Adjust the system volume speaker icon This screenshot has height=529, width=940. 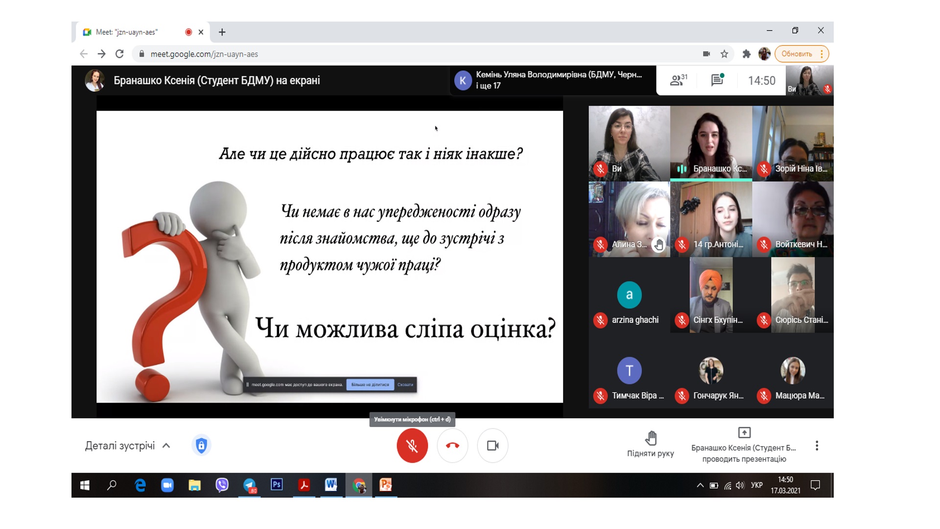[x=740, y=485]
